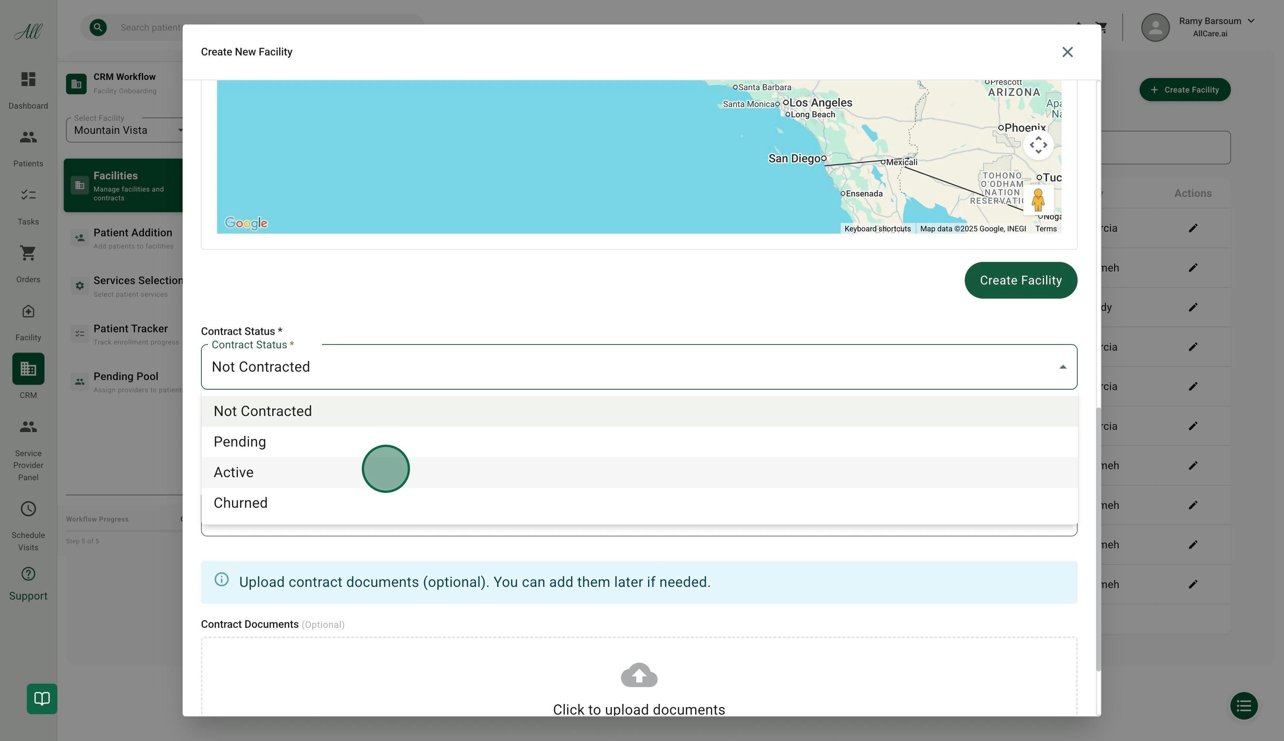Choose Active contract status option
Image resolution: width=1284 pixels, height=741 pixels.
(x=234, y=472)
